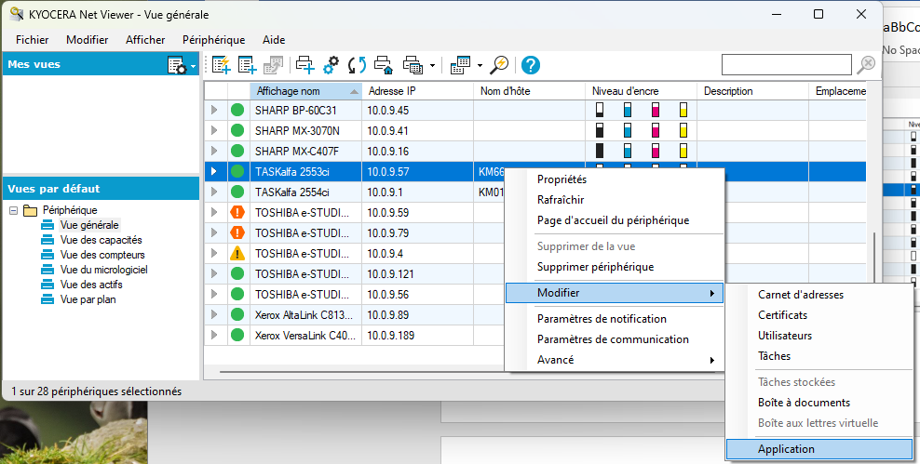Viewport: 920px width, 464px height.
Task: Click green status icon for Xerox VersaLink row
Action: tap(237, 335)
